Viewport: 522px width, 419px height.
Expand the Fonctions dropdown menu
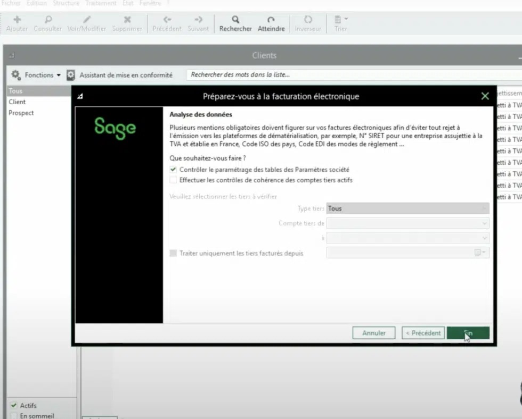point(36,75)
